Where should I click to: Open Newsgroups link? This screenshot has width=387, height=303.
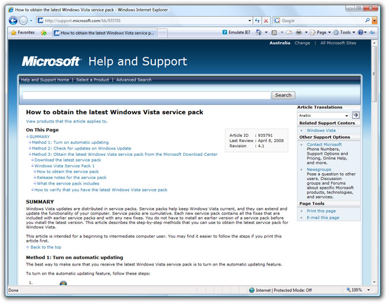click(x=319, y=169)
